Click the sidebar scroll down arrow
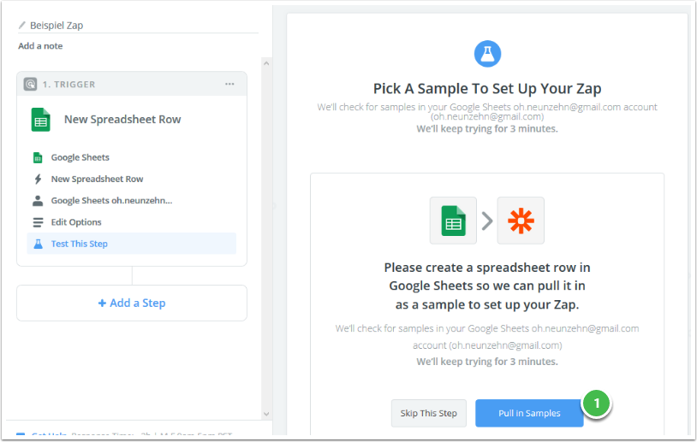 point(266,414)
